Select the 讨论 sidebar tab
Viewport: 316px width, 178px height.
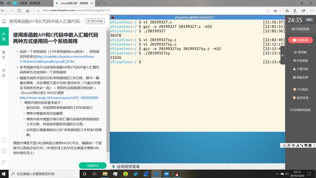click(x=4, y=73)
